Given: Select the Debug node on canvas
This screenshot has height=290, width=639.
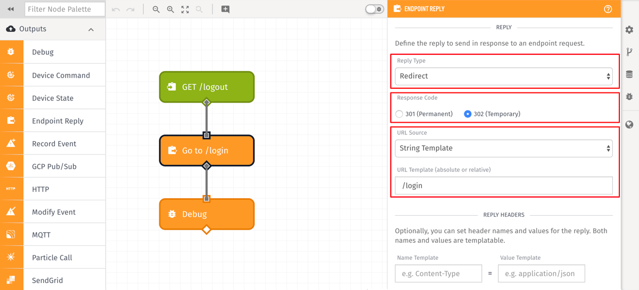Looking at the screenshot, I should point(207,214).
